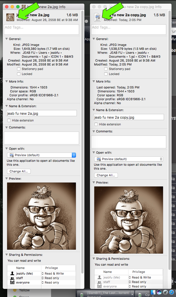This screenshot has width=176, height=297.
Task: Collapse the More Info section in the left window
Action: pos(6,81)
